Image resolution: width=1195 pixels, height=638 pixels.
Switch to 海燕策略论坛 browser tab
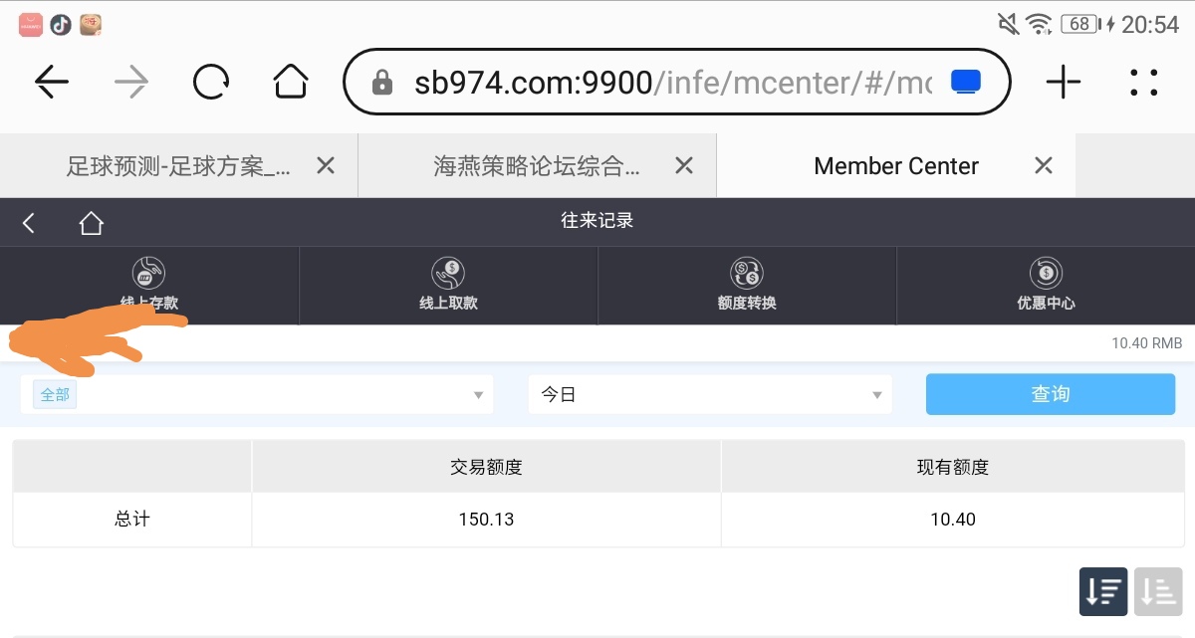[537, 166]
